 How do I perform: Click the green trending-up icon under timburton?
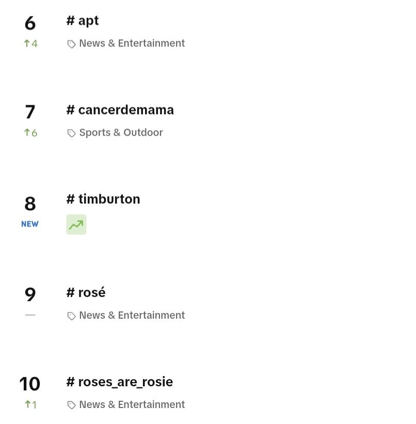pos(76,225)
